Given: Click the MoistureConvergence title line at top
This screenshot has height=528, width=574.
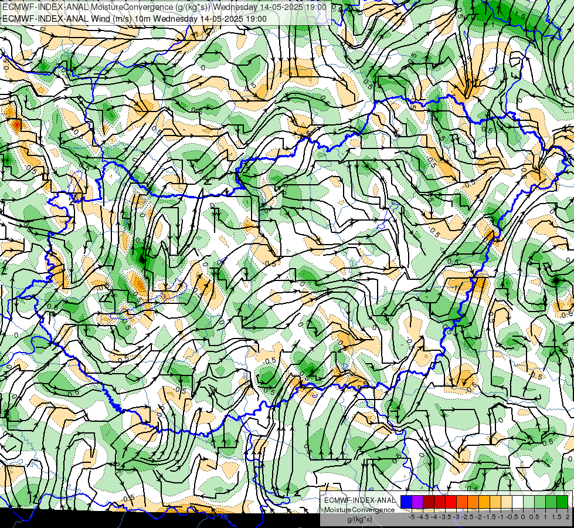Looking at the screenshot, I should click(x=164, y=7).
